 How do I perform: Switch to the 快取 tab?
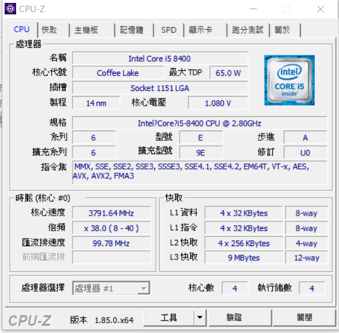coord(53,30)
